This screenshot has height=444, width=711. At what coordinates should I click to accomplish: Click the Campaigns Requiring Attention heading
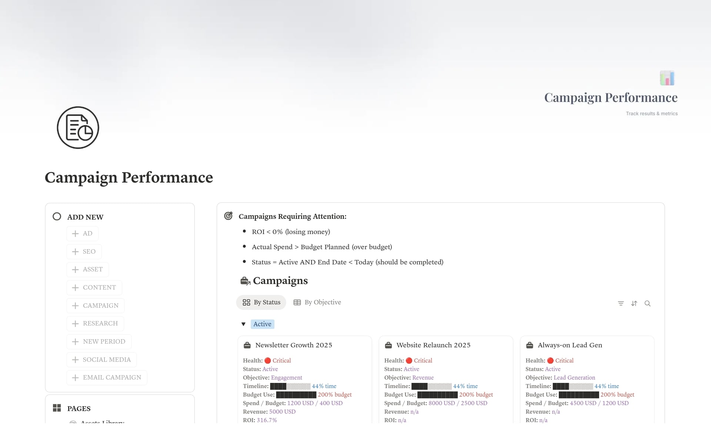click(293, 216)
